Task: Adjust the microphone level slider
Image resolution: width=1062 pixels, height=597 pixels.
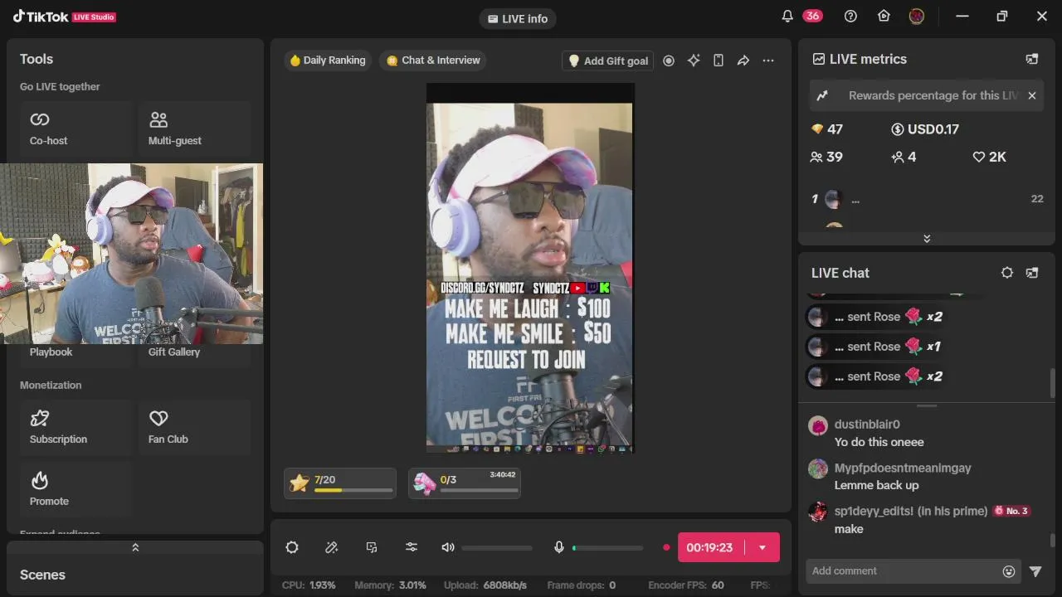Action: (x=608, y=547)
